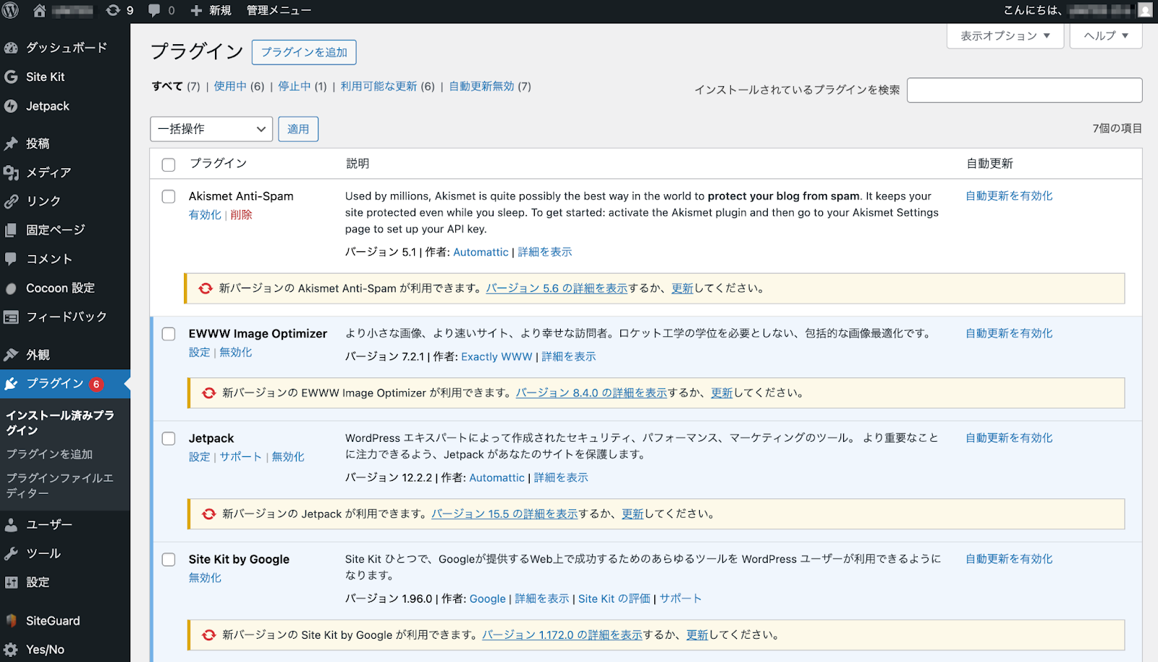
Task: Check the select-all plugins checkbox
Action: click(x=168, y=164)
